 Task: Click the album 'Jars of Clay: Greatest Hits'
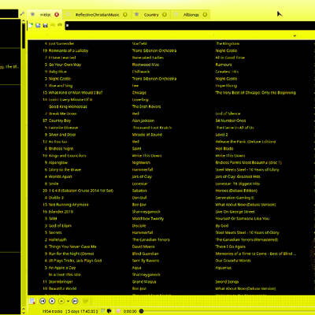click(238, 176)
